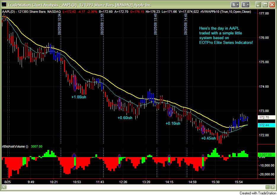Click the 'B=172.60' bid value
This screenshot has width=277, height=195.
point(106,12)
